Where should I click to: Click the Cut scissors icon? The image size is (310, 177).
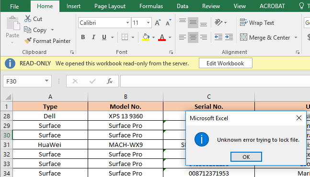tap(28, 19)
